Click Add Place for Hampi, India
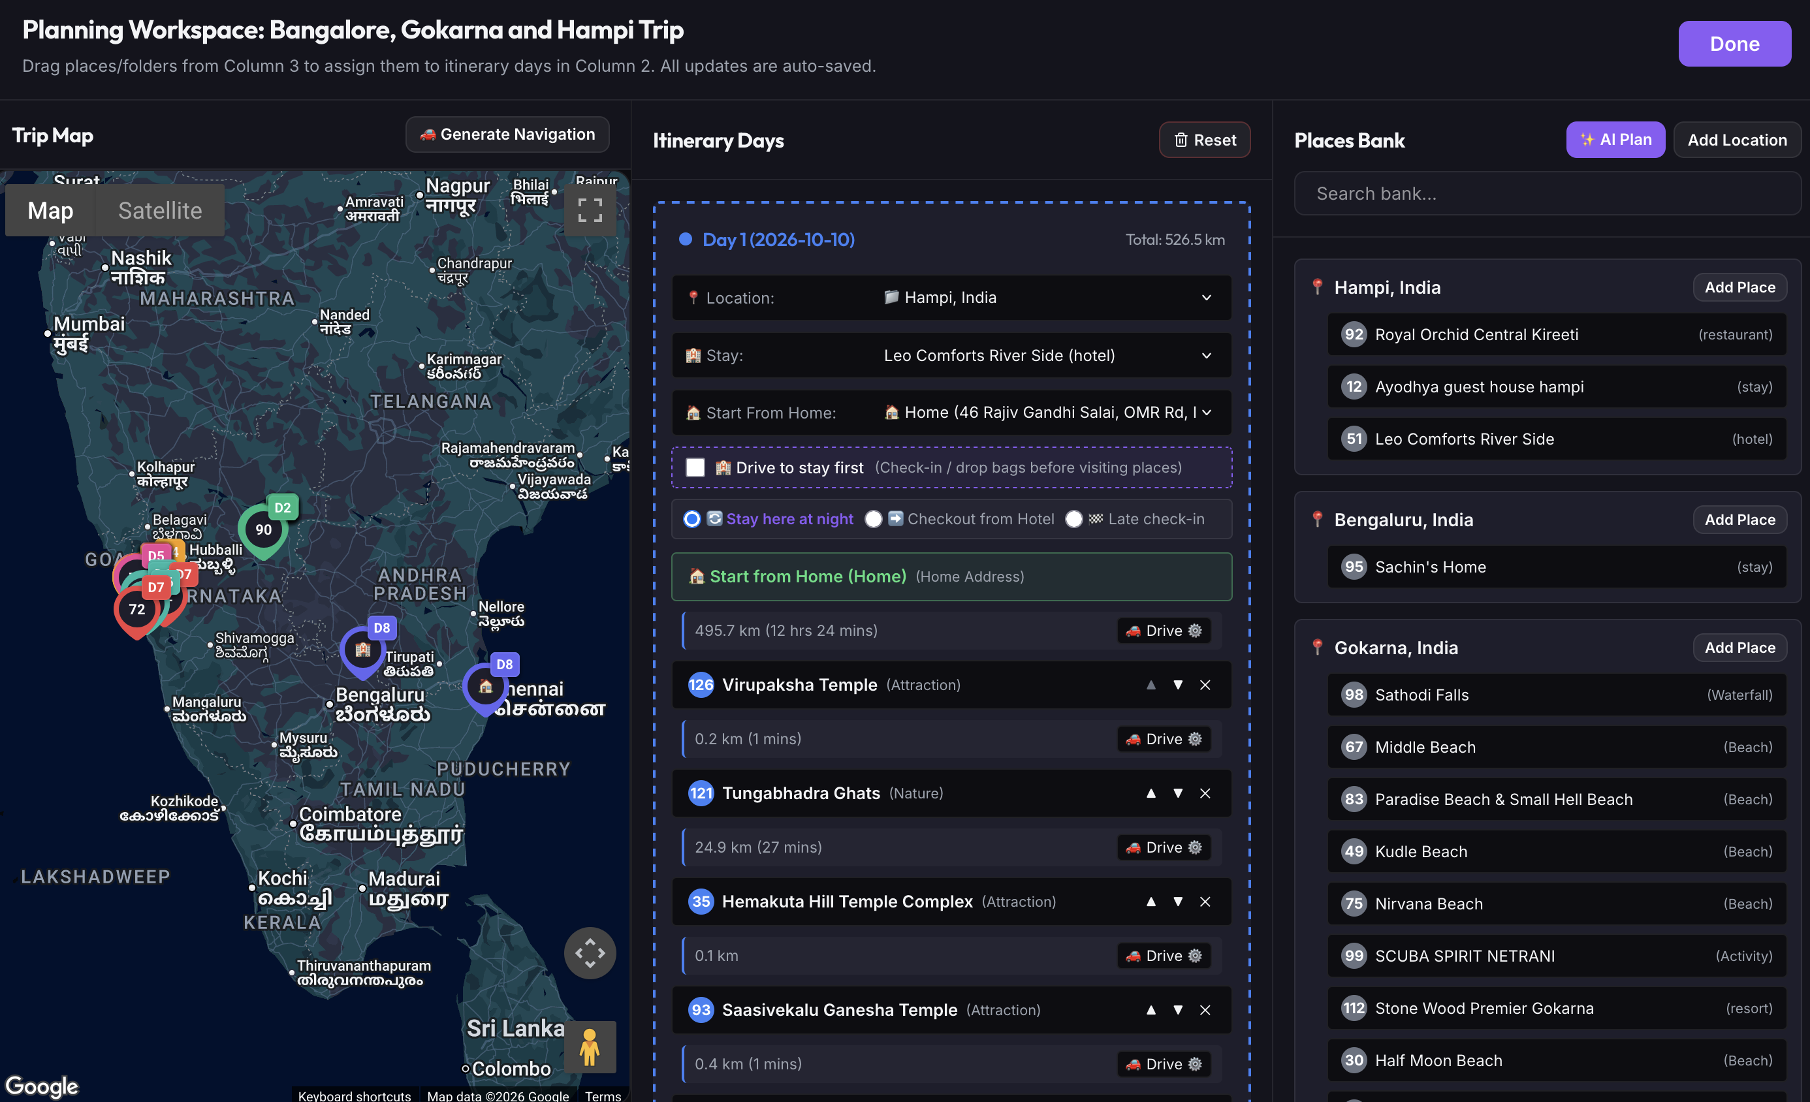Image resolution: width=1810 pixels, height=1102 pixels. click(1739, 287)
